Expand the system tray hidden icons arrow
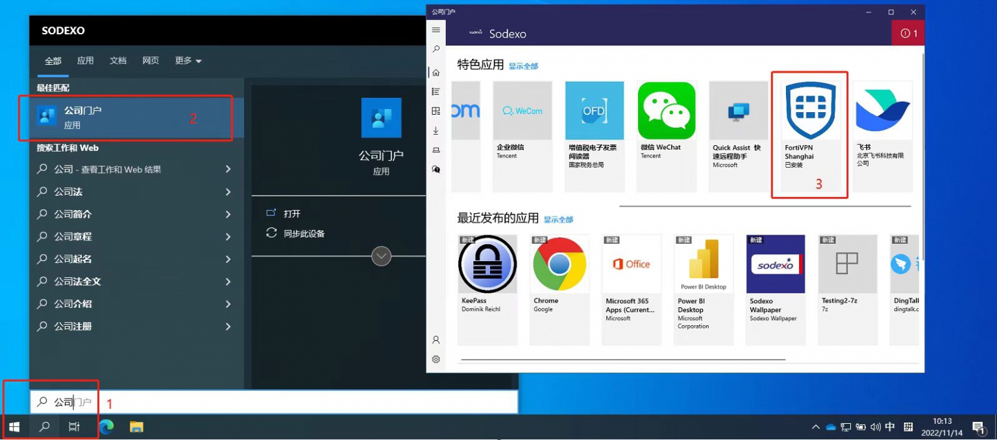 816,427
